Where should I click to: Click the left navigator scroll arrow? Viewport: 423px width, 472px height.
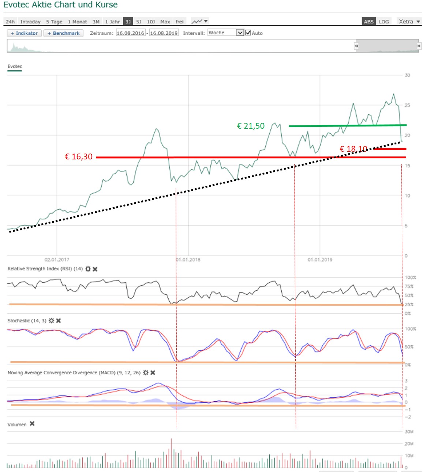pyautogui.click(x=356, y=46)
